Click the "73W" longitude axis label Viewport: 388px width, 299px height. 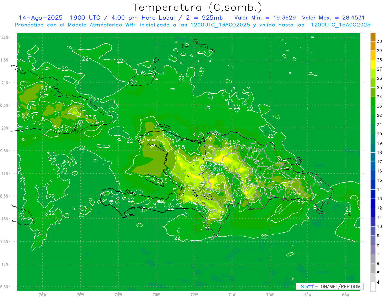(156, 295)
